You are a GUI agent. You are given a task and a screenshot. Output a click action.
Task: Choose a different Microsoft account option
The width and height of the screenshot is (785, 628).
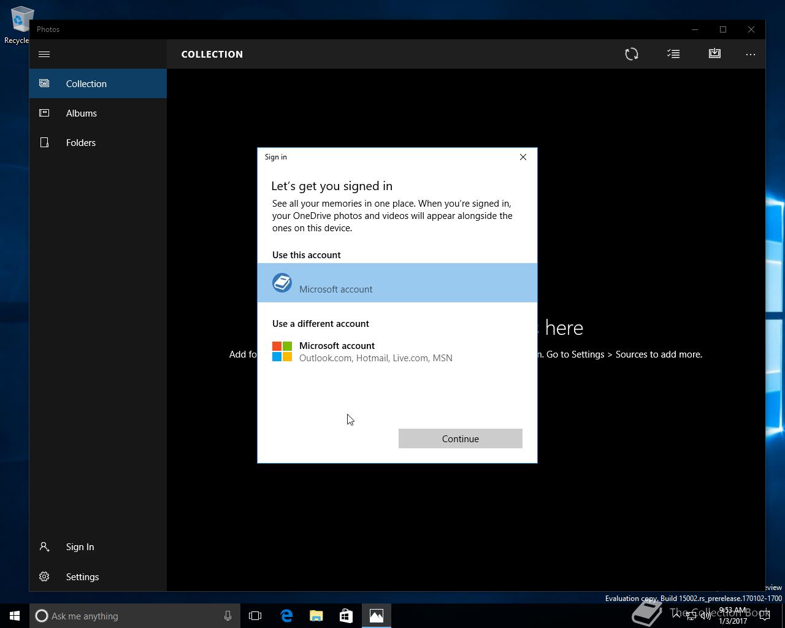coord(397,351)
